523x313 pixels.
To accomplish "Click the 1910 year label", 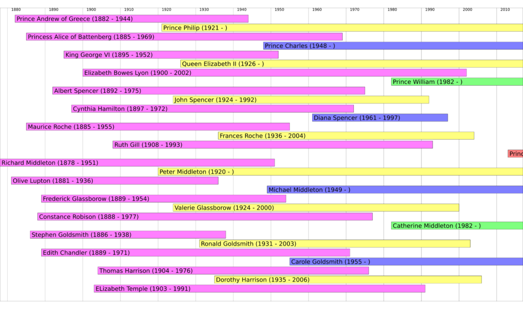I will tap(129, 10).
